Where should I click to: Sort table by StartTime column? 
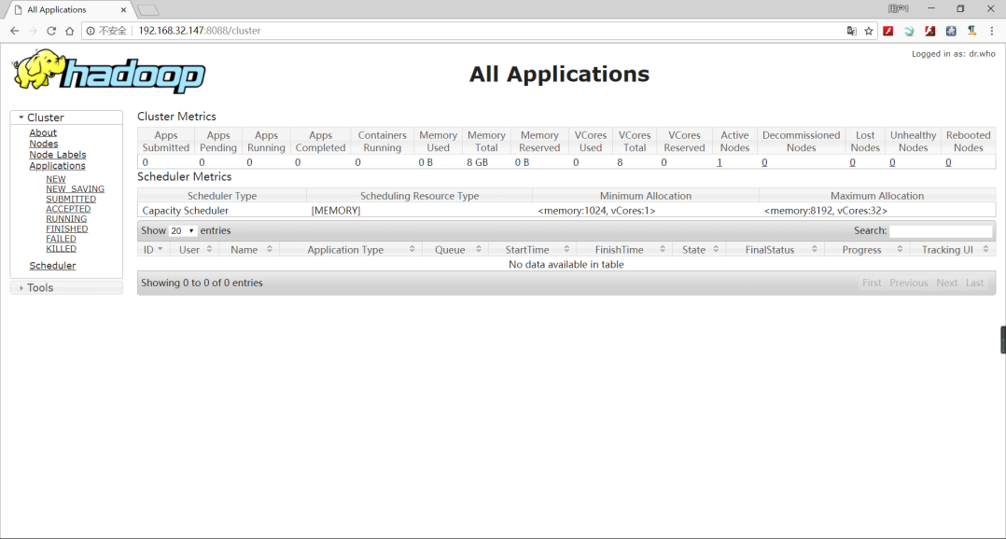(x=527, y=250)
